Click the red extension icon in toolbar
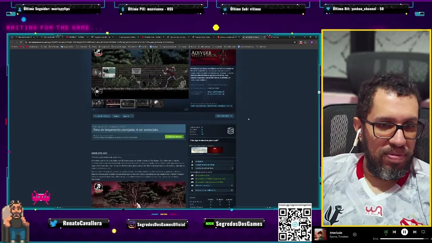This screenshot has height=243, width=432. tap(301, 42)
